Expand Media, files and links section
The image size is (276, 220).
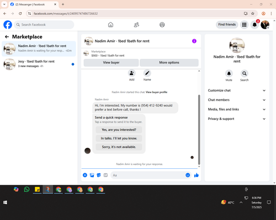click(237, 109)
